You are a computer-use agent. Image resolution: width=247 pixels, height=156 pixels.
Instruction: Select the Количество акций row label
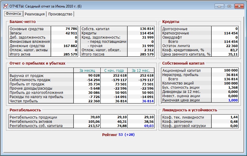[x=178, y=83]
